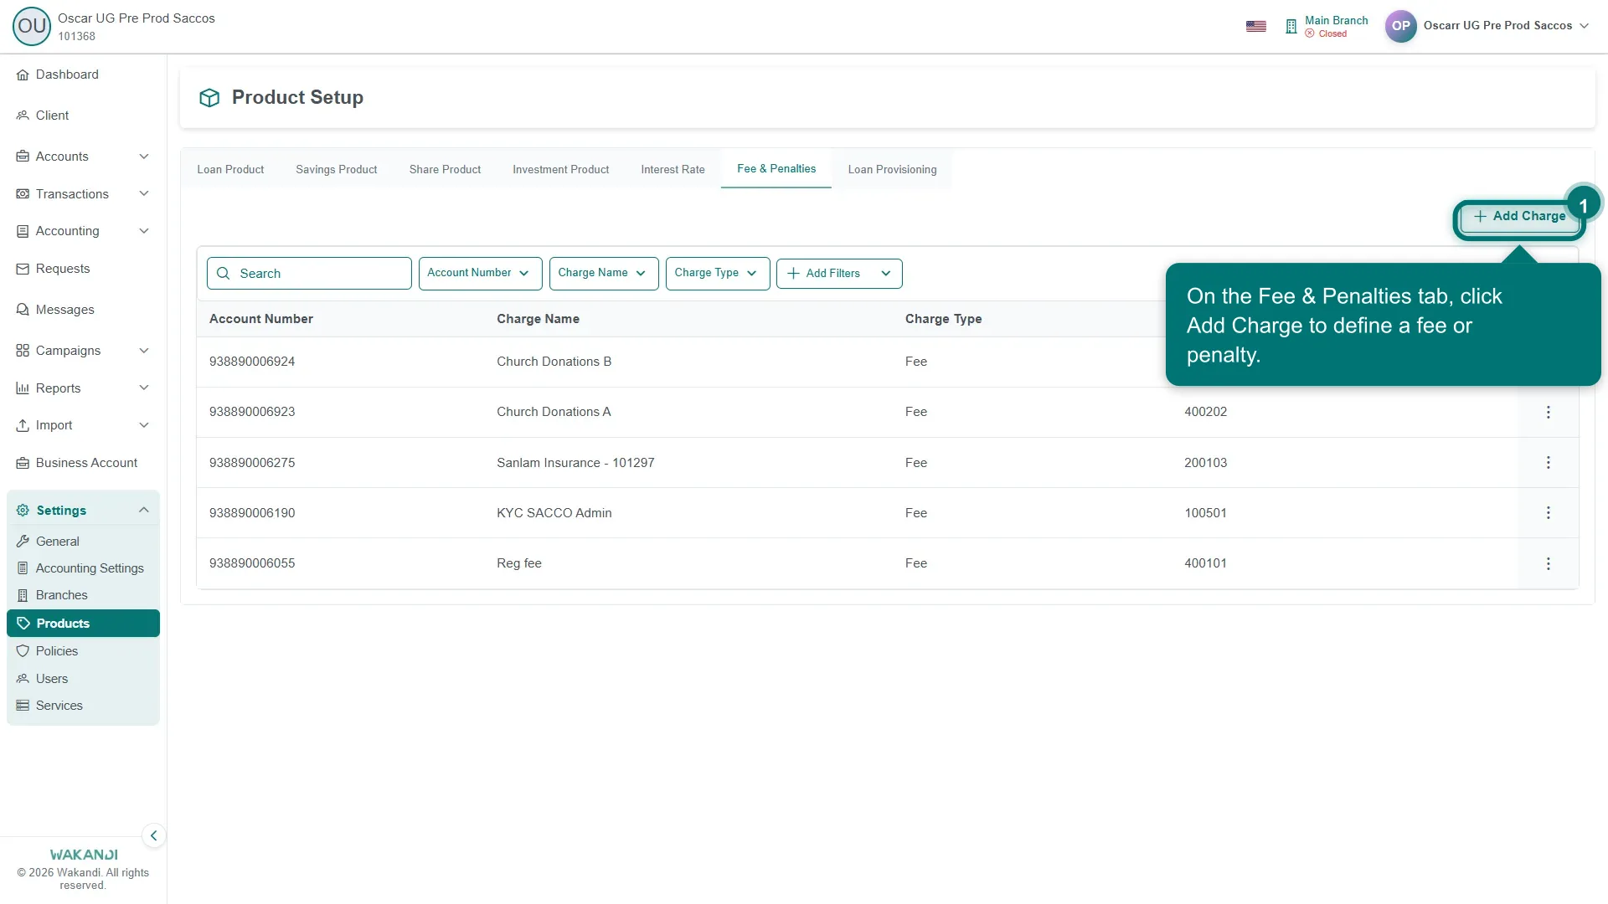Screen dimensions: 1608x904
Task: Click the Requests envelope icon
Action: (23, 269)
